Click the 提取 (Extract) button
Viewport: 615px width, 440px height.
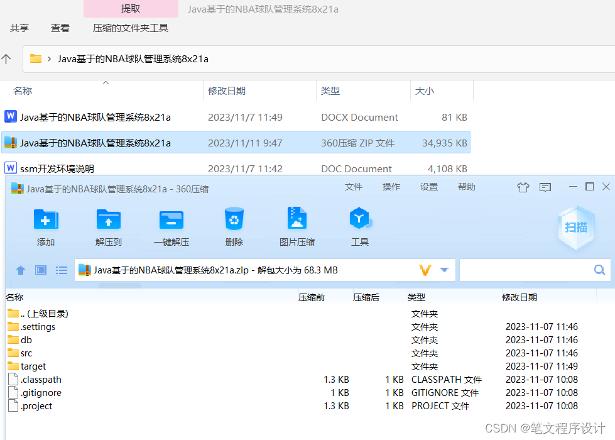(130, 8)
